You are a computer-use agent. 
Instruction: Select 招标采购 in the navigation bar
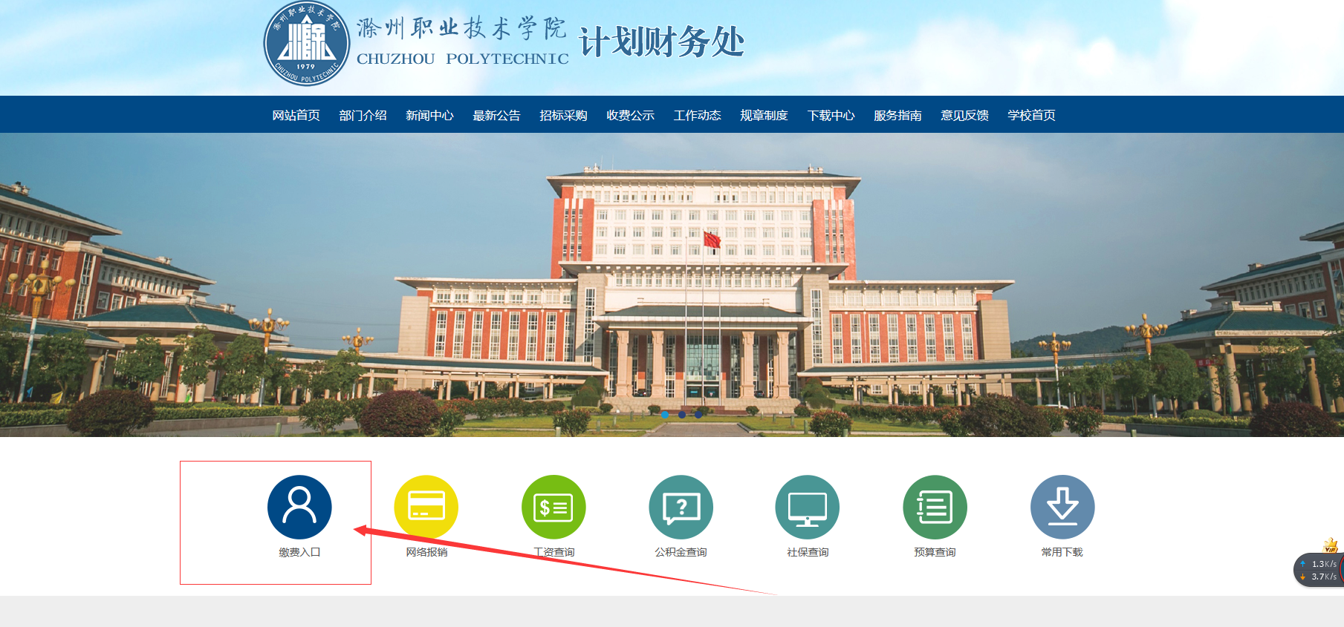(x=563, y=115)
